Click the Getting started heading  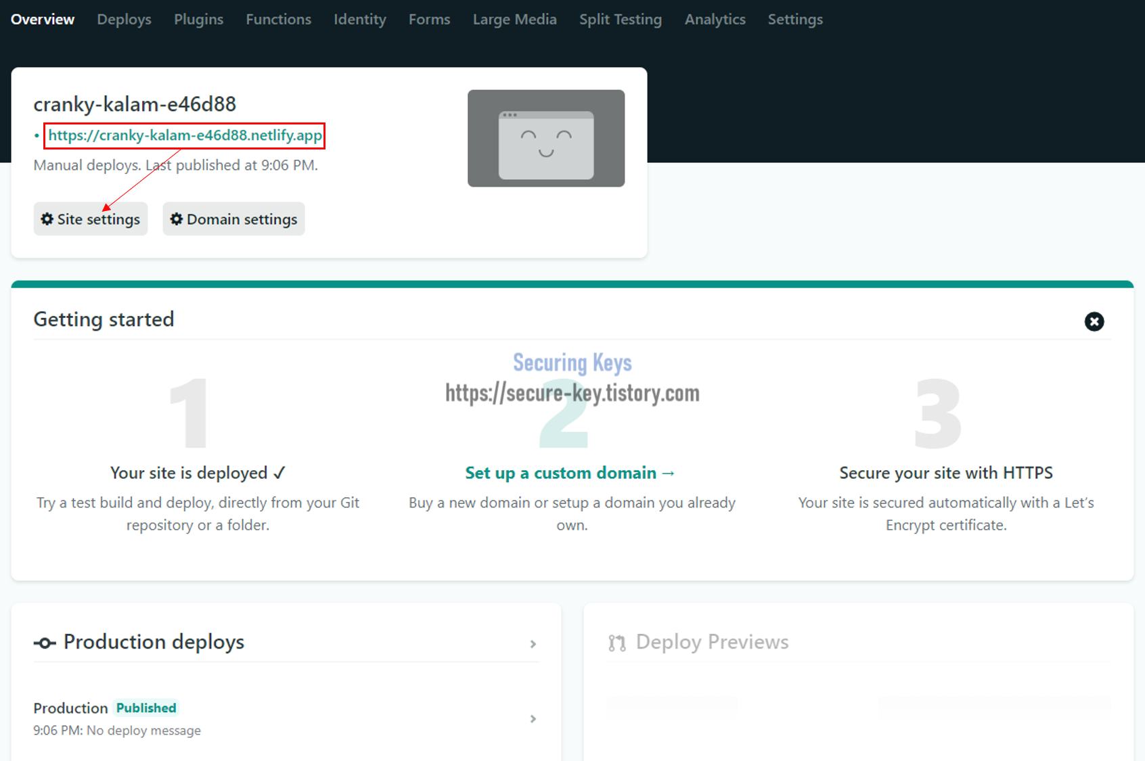104,319
